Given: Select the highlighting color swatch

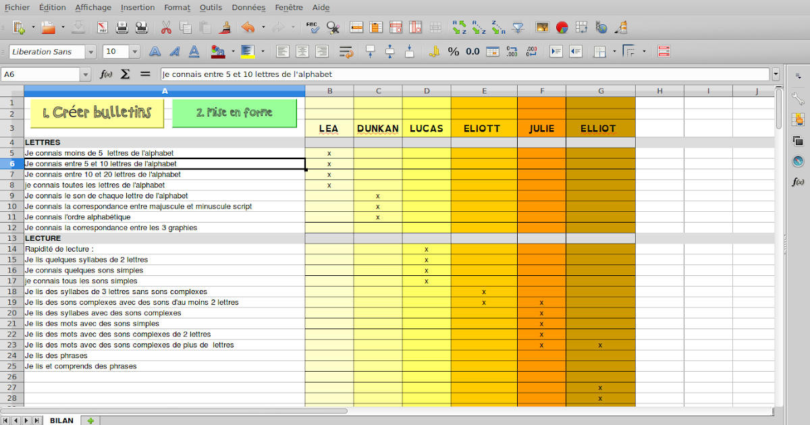Looking at the screenshot, I should [x=248, y=51].
